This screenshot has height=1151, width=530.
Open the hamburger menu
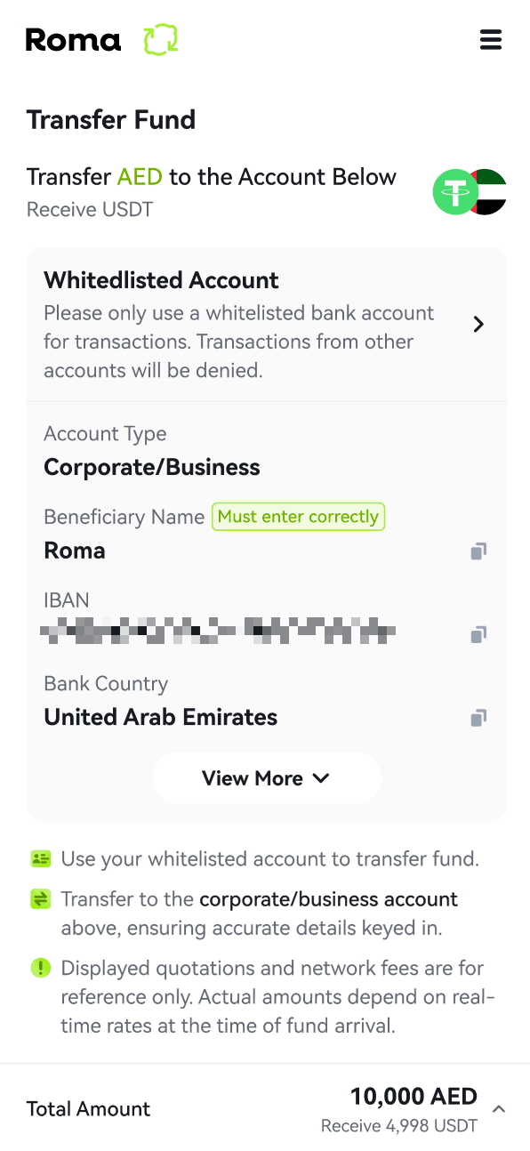pyautogui.click(x=491, y=40)
